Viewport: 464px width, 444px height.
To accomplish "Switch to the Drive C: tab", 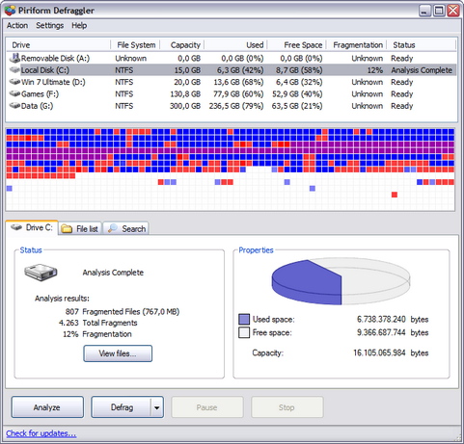I will (32, 227).
